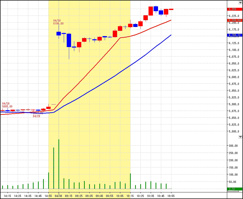This screenshot has height=199, width=243.
Task: Select the red 6,209.54 moving average label
Action: 235,20
